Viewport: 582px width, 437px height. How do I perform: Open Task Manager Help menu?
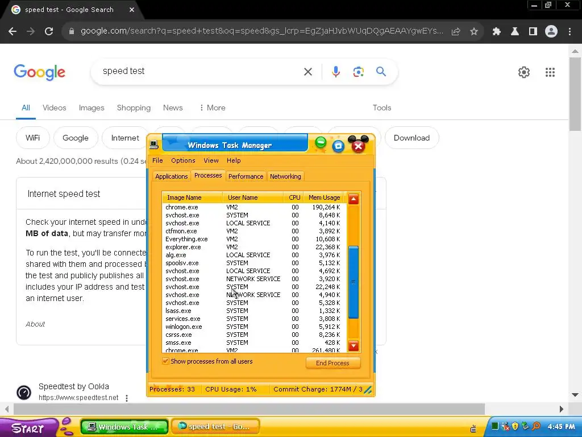coord(234,160)
